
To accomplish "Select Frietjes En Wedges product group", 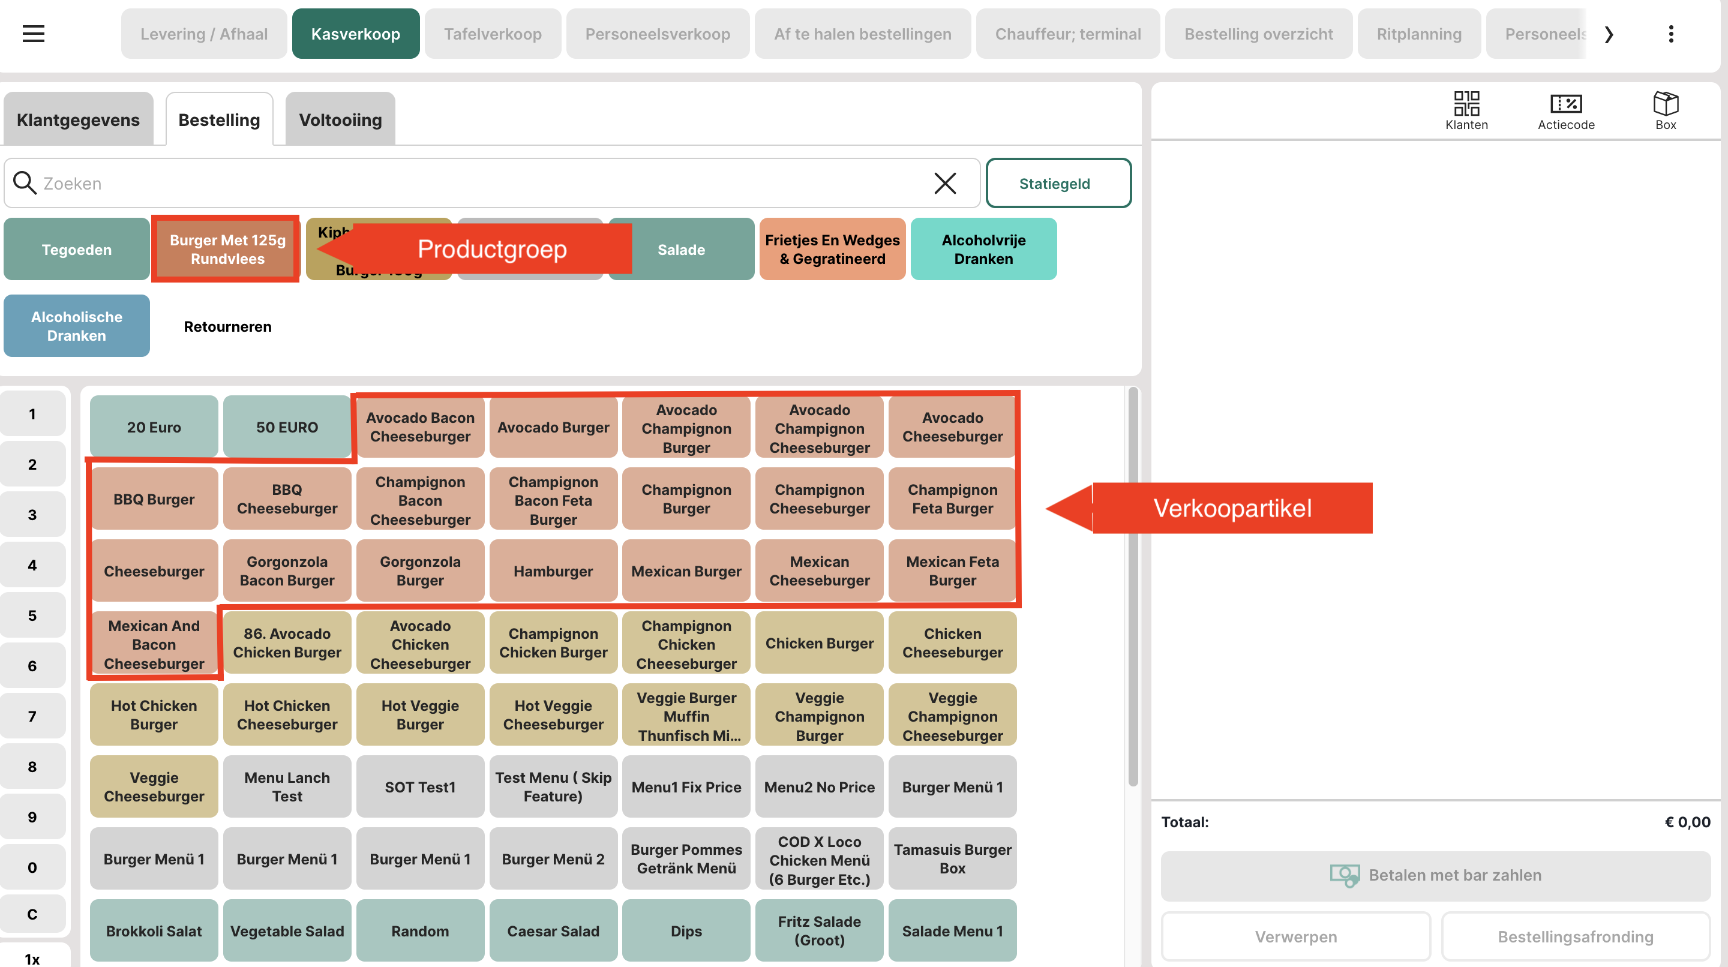I will 832,250.
